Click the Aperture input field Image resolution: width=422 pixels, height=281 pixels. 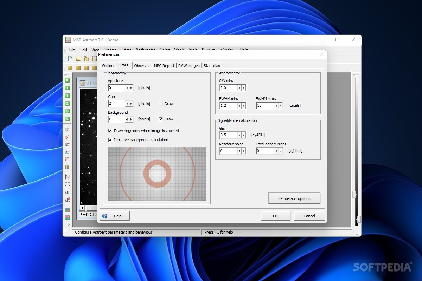[x=117, y=88]
